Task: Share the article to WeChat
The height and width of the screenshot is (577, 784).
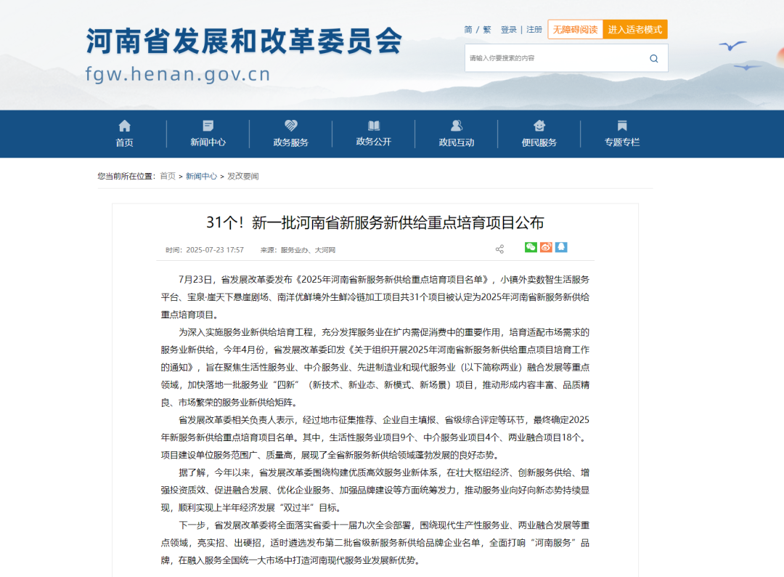Action: pyautogui.click(x=530, y=247)
